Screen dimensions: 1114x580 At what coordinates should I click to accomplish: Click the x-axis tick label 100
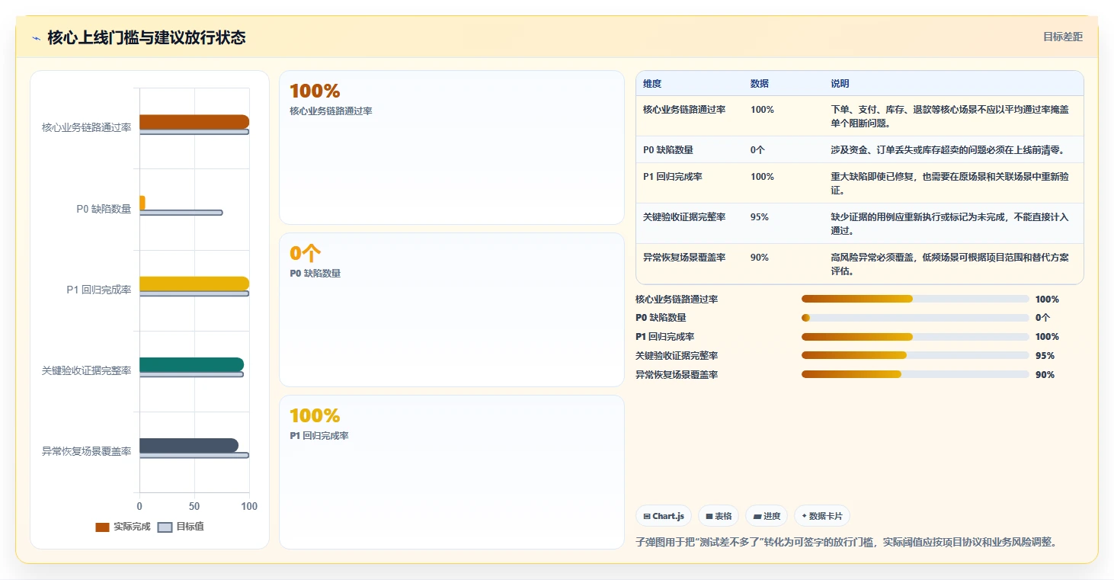coord(249,506)
